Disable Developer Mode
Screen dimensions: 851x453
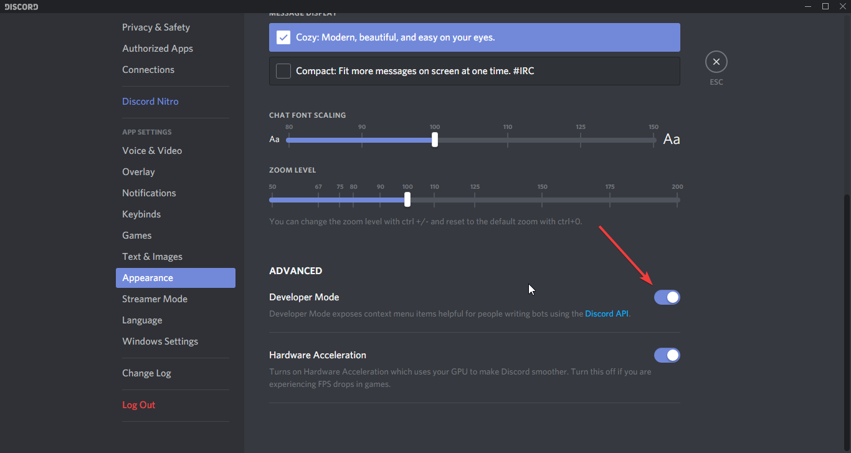[667, 297]
